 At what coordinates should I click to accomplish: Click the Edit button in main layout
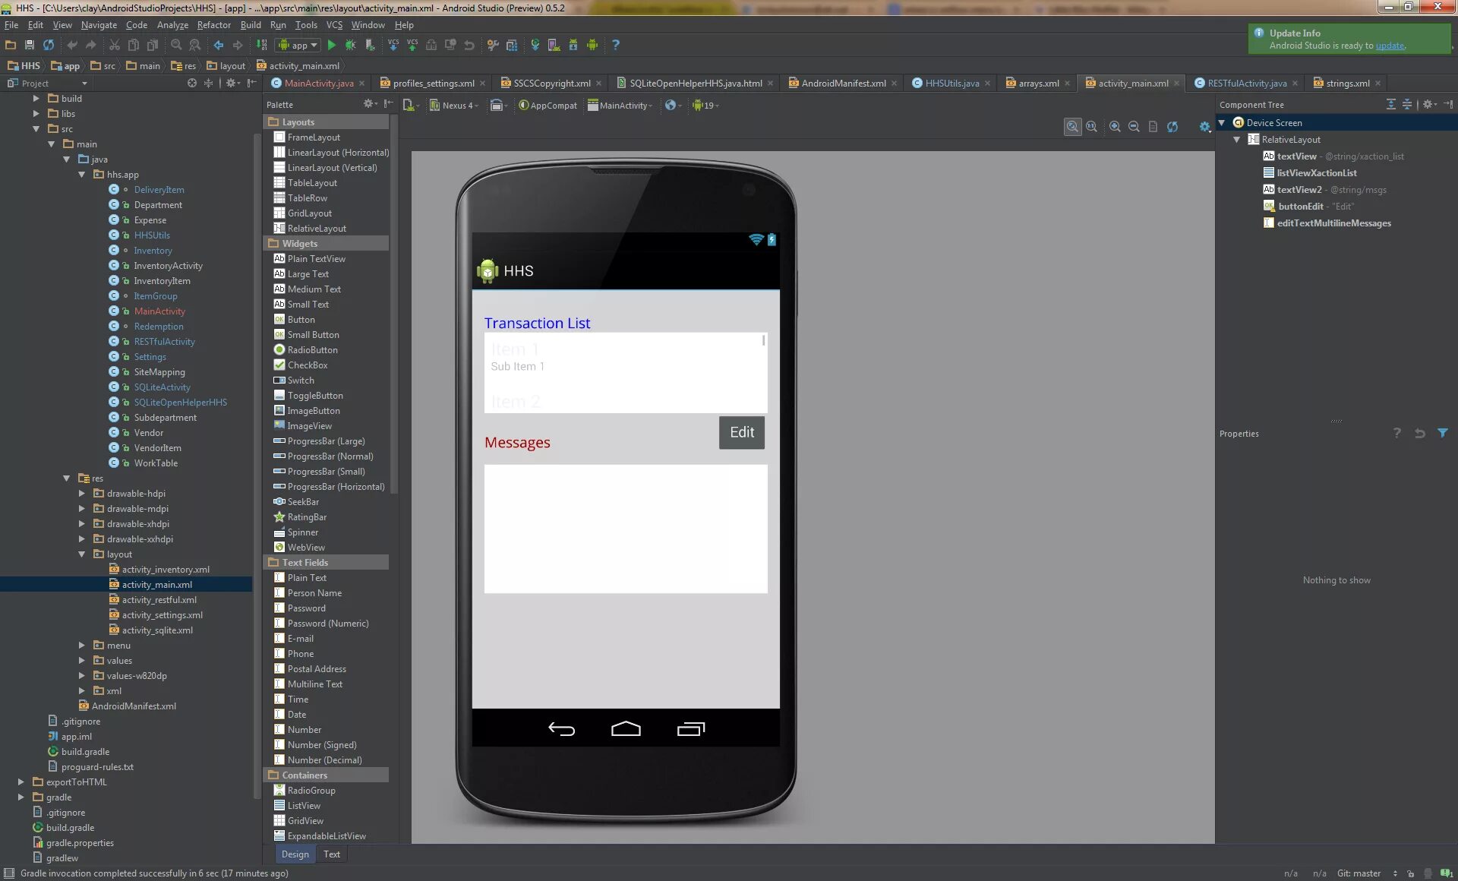[740, 431]
